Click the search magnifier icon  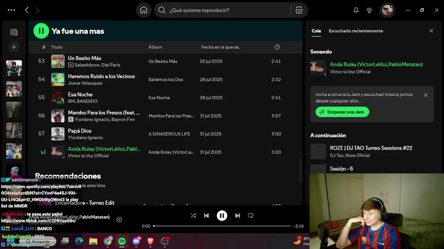tap(162, 10)
